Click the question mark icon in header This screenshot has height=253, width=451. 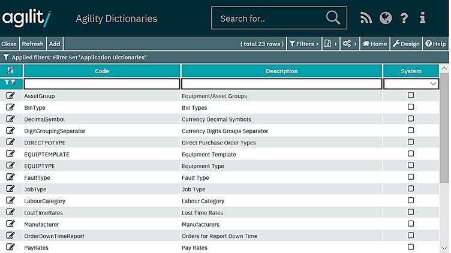click(x=404, y=18)
